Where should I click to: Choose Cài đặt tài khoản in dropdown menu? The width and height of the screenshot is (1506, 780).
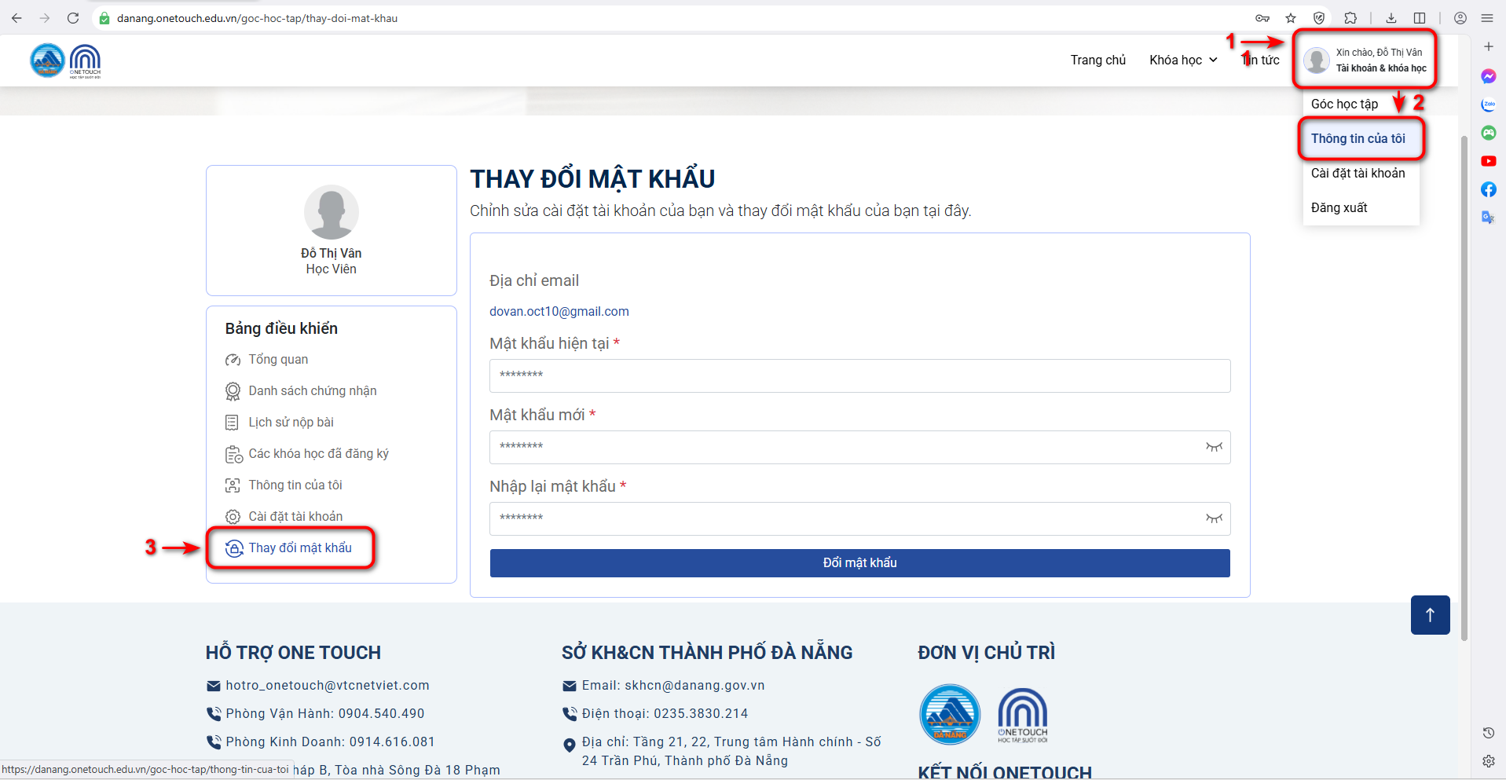coord(1358,174)
